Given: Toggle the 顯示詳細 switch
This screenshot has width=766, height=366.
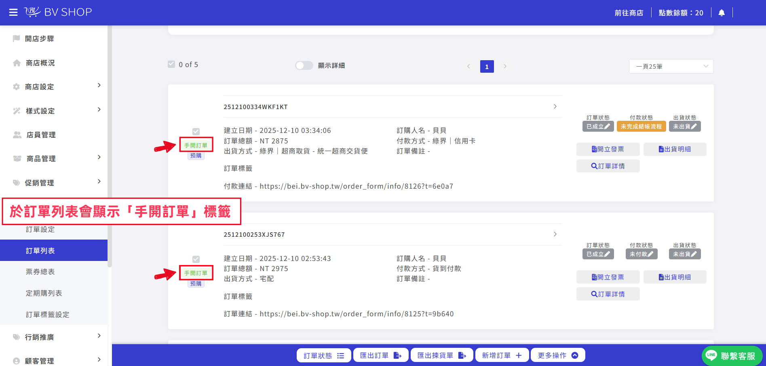Looking at the screenshot, I should 304,65.
